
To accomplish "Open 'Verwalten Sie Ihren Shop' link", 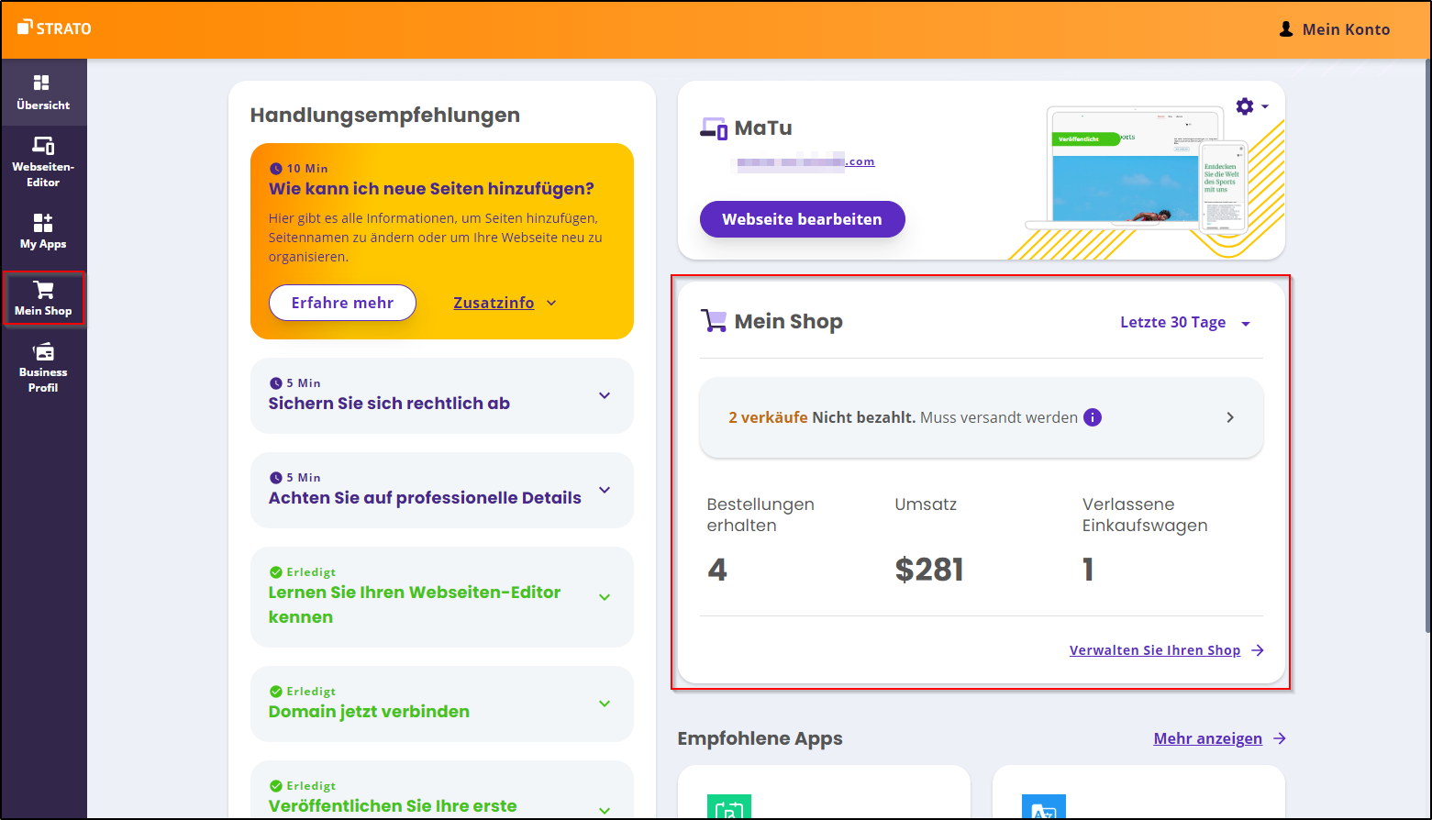I will coord(1155,649).
